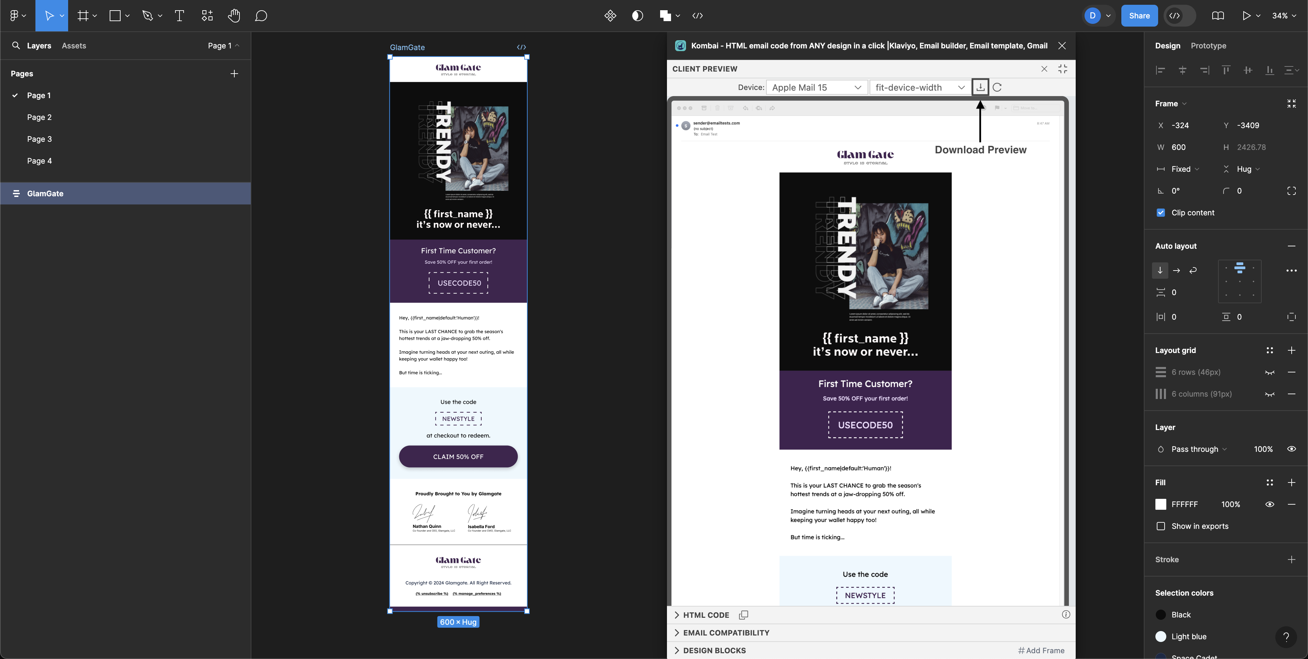Viewport: 1308px width, 659px height.
Task: Click the Use as mask icon
Action: point(638,16)
